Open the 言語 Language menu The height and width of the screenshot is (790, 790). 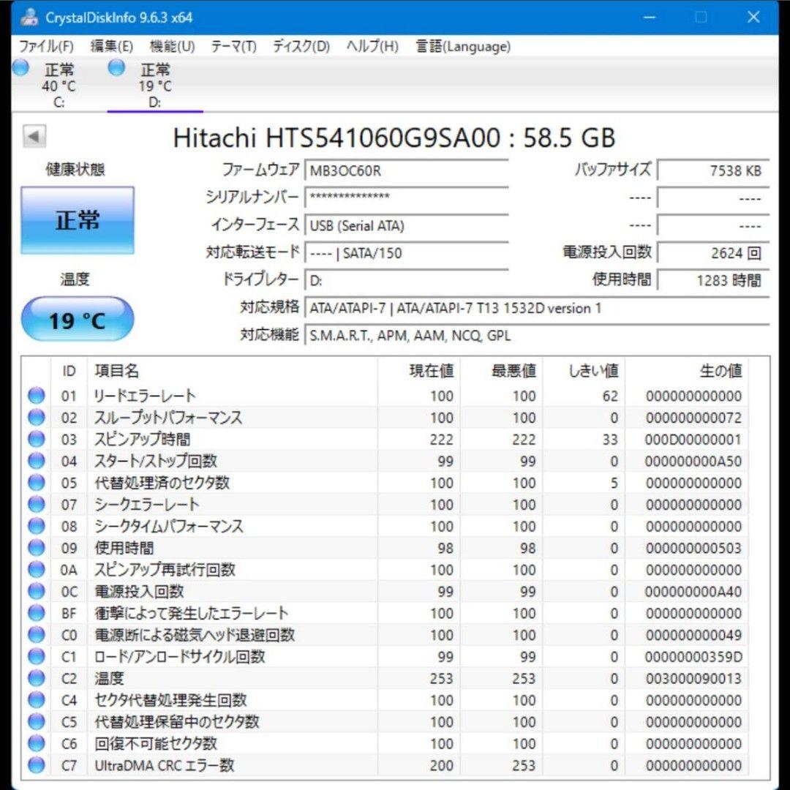462,46
